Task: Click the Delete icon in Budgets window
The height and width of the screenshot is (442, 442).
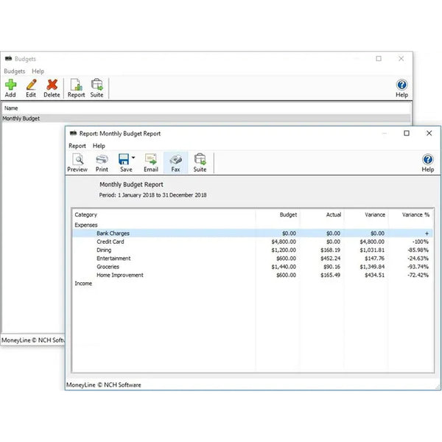Action: pos(52,85)
